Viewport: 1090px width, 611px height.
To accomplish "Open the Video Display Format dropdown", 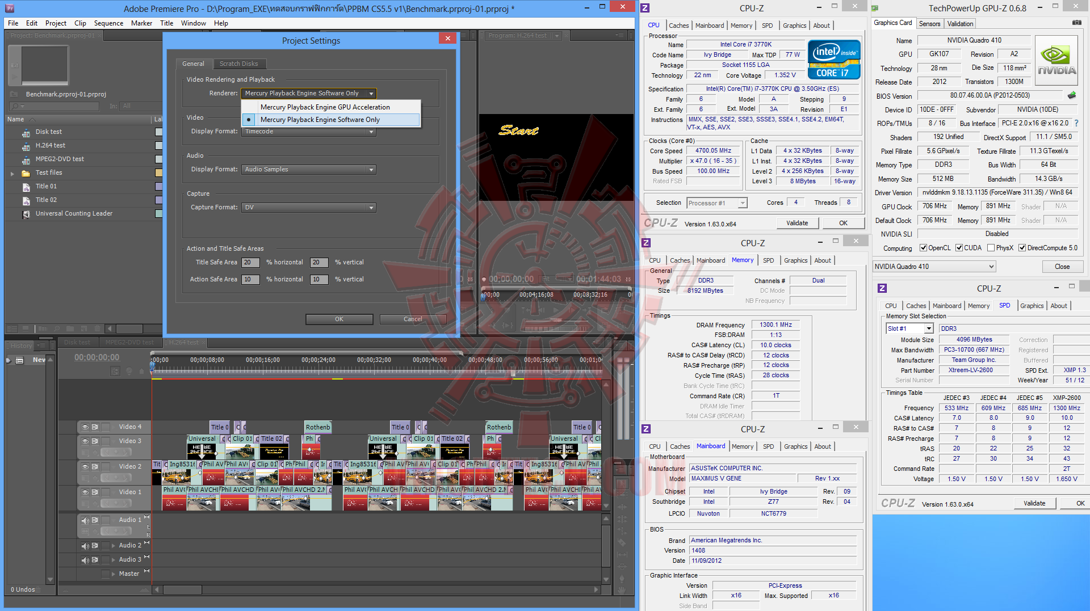I will click(x=309, y=132).
